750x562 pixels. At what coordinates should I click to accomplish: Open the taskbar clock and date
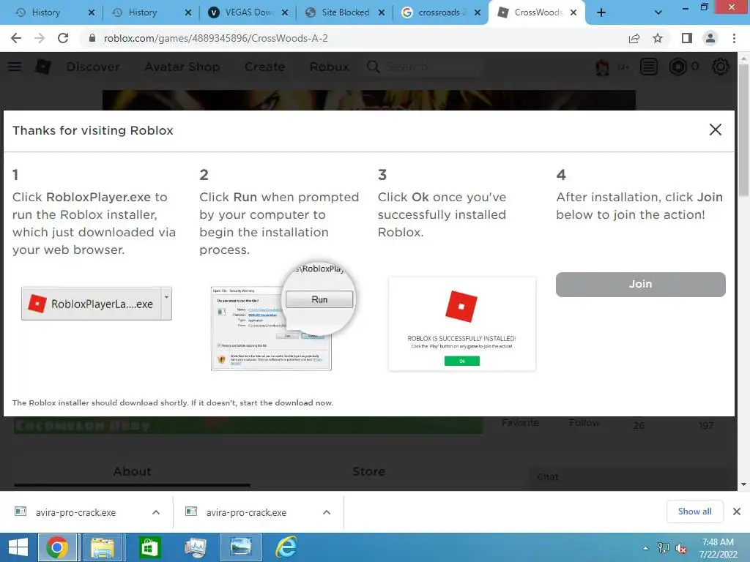tap(718, 548)
